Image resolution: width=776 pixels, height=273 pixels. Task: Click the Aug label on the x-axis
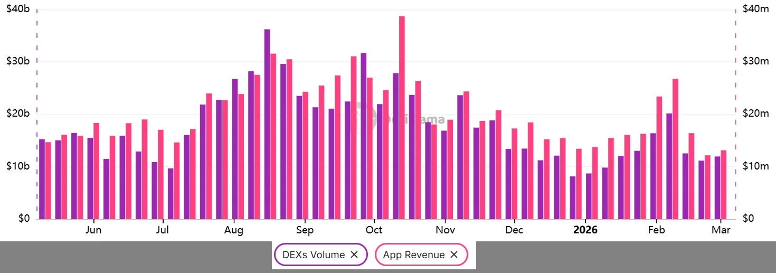click(x=233, y=230)
